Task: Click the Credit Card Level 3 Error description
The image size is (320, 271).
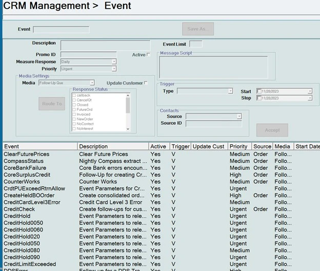Action: tap(111, 202)
